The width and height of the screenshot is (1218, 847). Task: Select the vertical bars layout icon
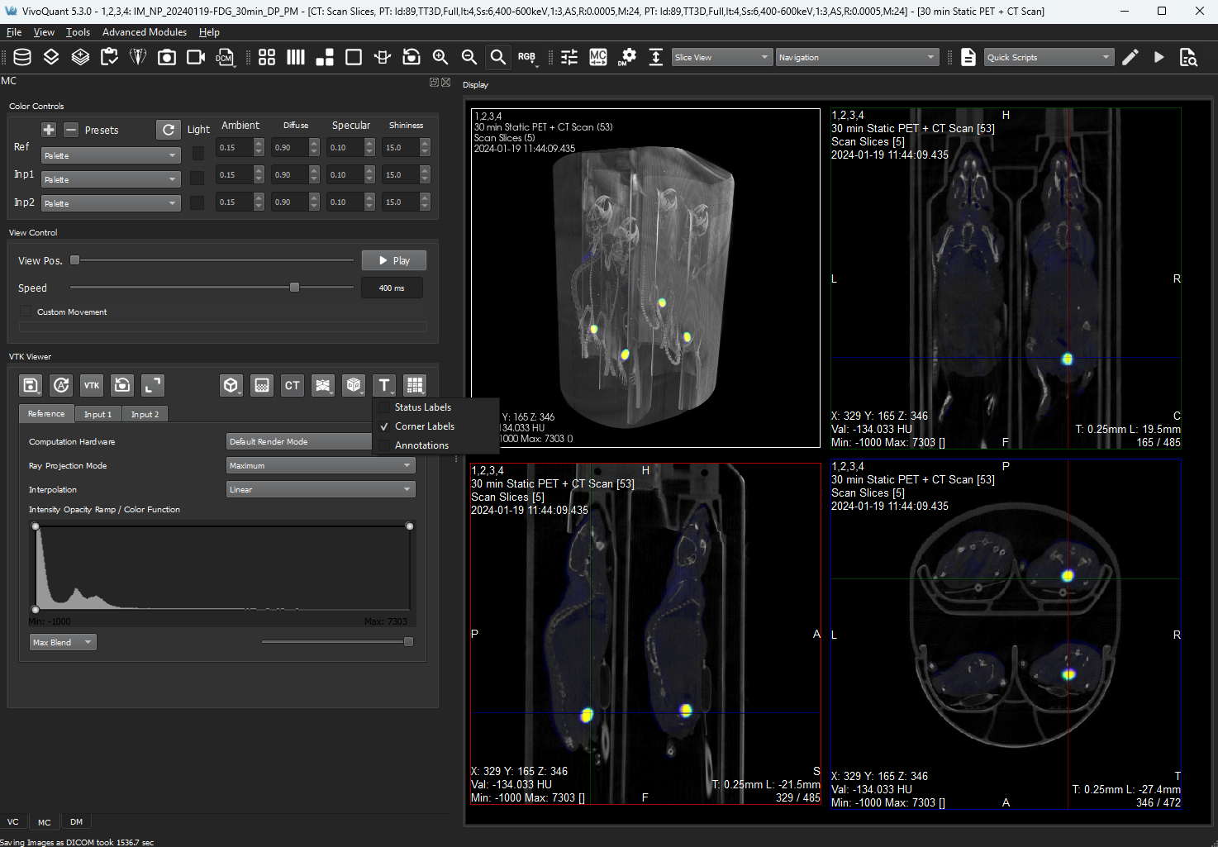tap(296, 57)
